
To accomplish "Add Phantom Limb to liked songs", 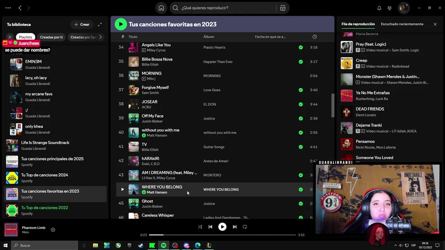I will [53, 230].
